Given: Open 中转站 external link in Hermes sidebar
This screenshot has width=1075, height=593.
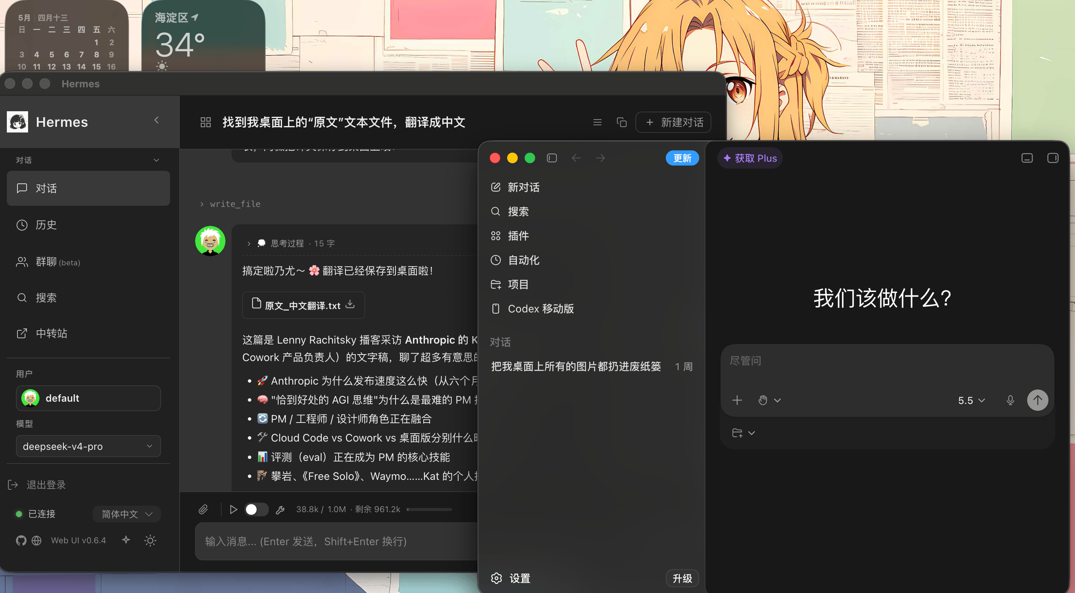Looking at the screenshot, I should click(88, 333).
